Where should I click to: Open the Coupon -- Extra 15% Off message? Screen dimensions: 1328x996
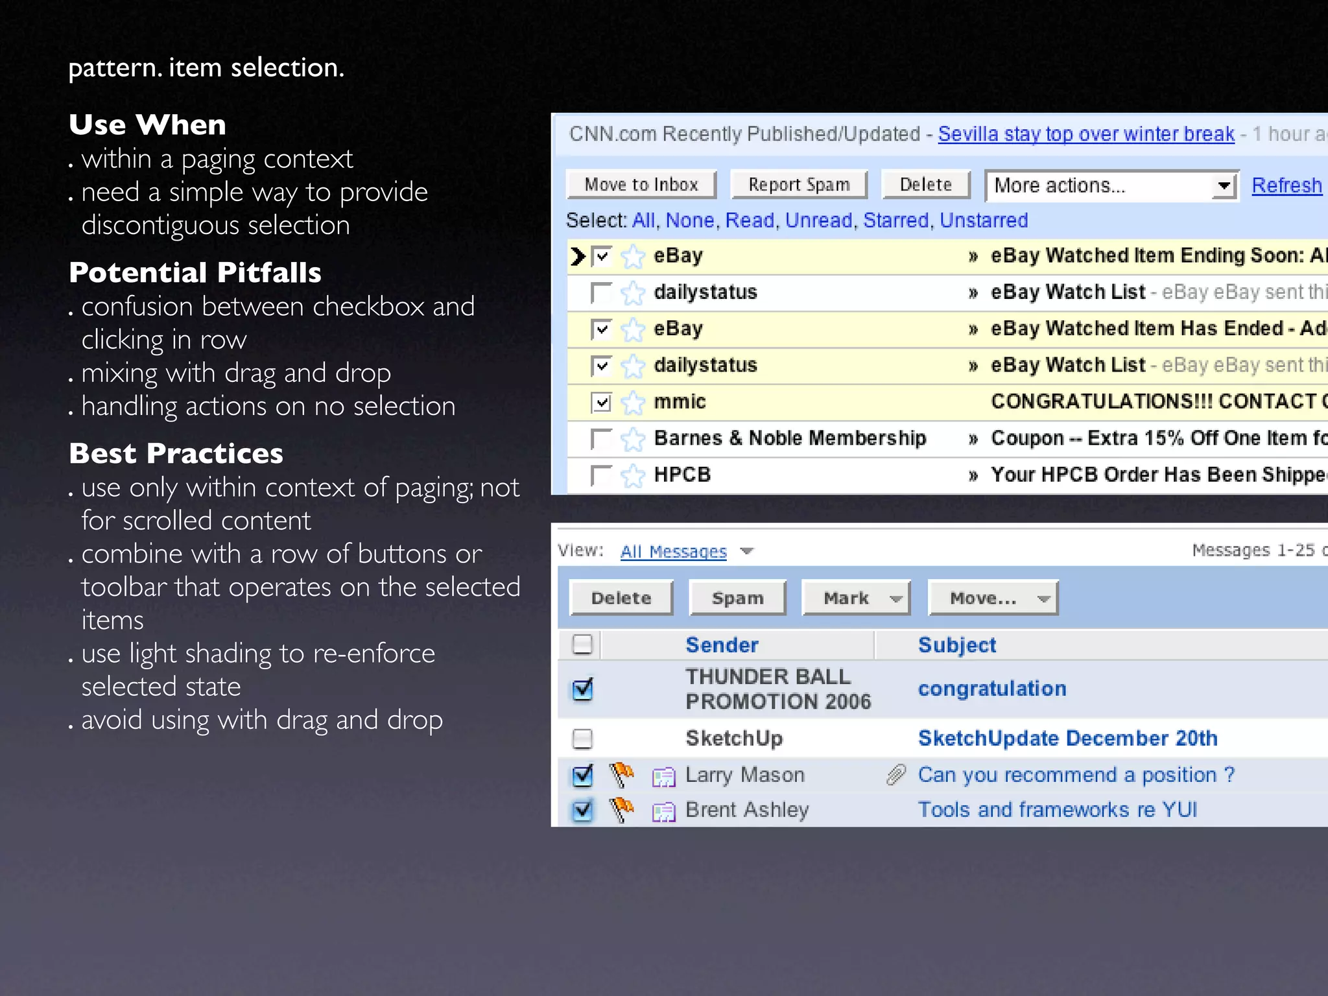[x=1159, y=439]
